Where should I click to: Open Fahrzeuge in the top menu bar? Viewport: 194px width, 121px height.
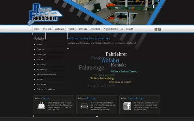click(82, 29)
